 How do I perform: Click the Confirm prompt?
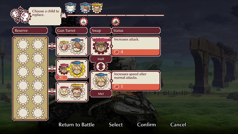[x=146, y=124]
